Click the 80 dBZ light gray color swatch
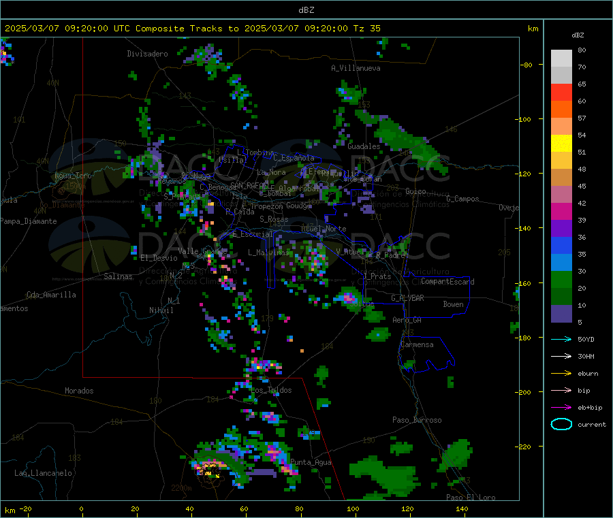The width and height of the screenshot is (613, 518). tap(561, 59)
